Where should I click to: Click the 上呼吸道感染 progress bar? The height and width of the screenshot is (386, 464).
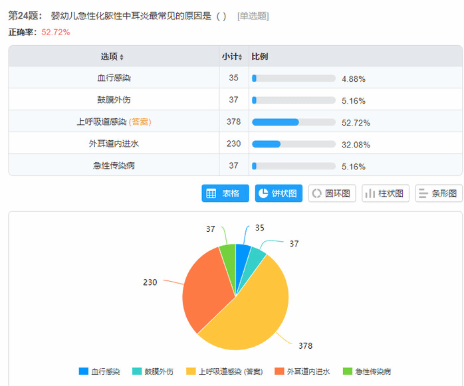(293, 122)
